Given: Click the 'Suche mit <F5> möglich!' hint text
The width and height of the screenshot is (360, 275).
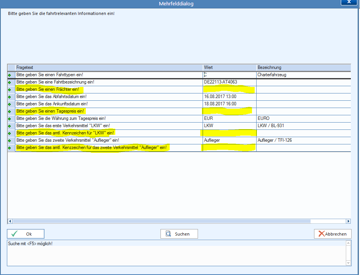Looking at the screenshot, I should point(30,244).
